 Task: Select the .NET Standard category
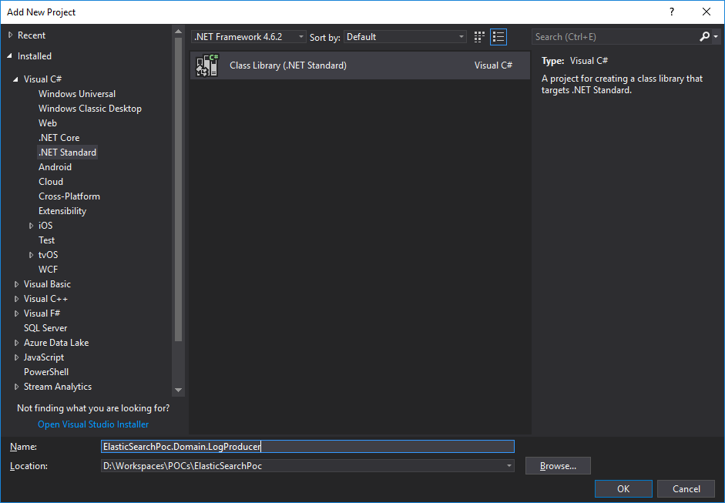[68, 152]
